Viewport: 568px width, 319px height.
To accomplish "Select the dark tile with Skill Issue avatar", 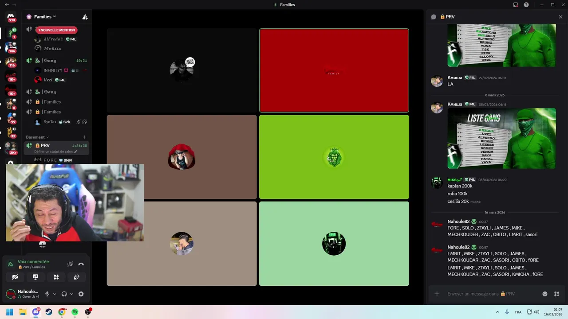I will [181, 70].
